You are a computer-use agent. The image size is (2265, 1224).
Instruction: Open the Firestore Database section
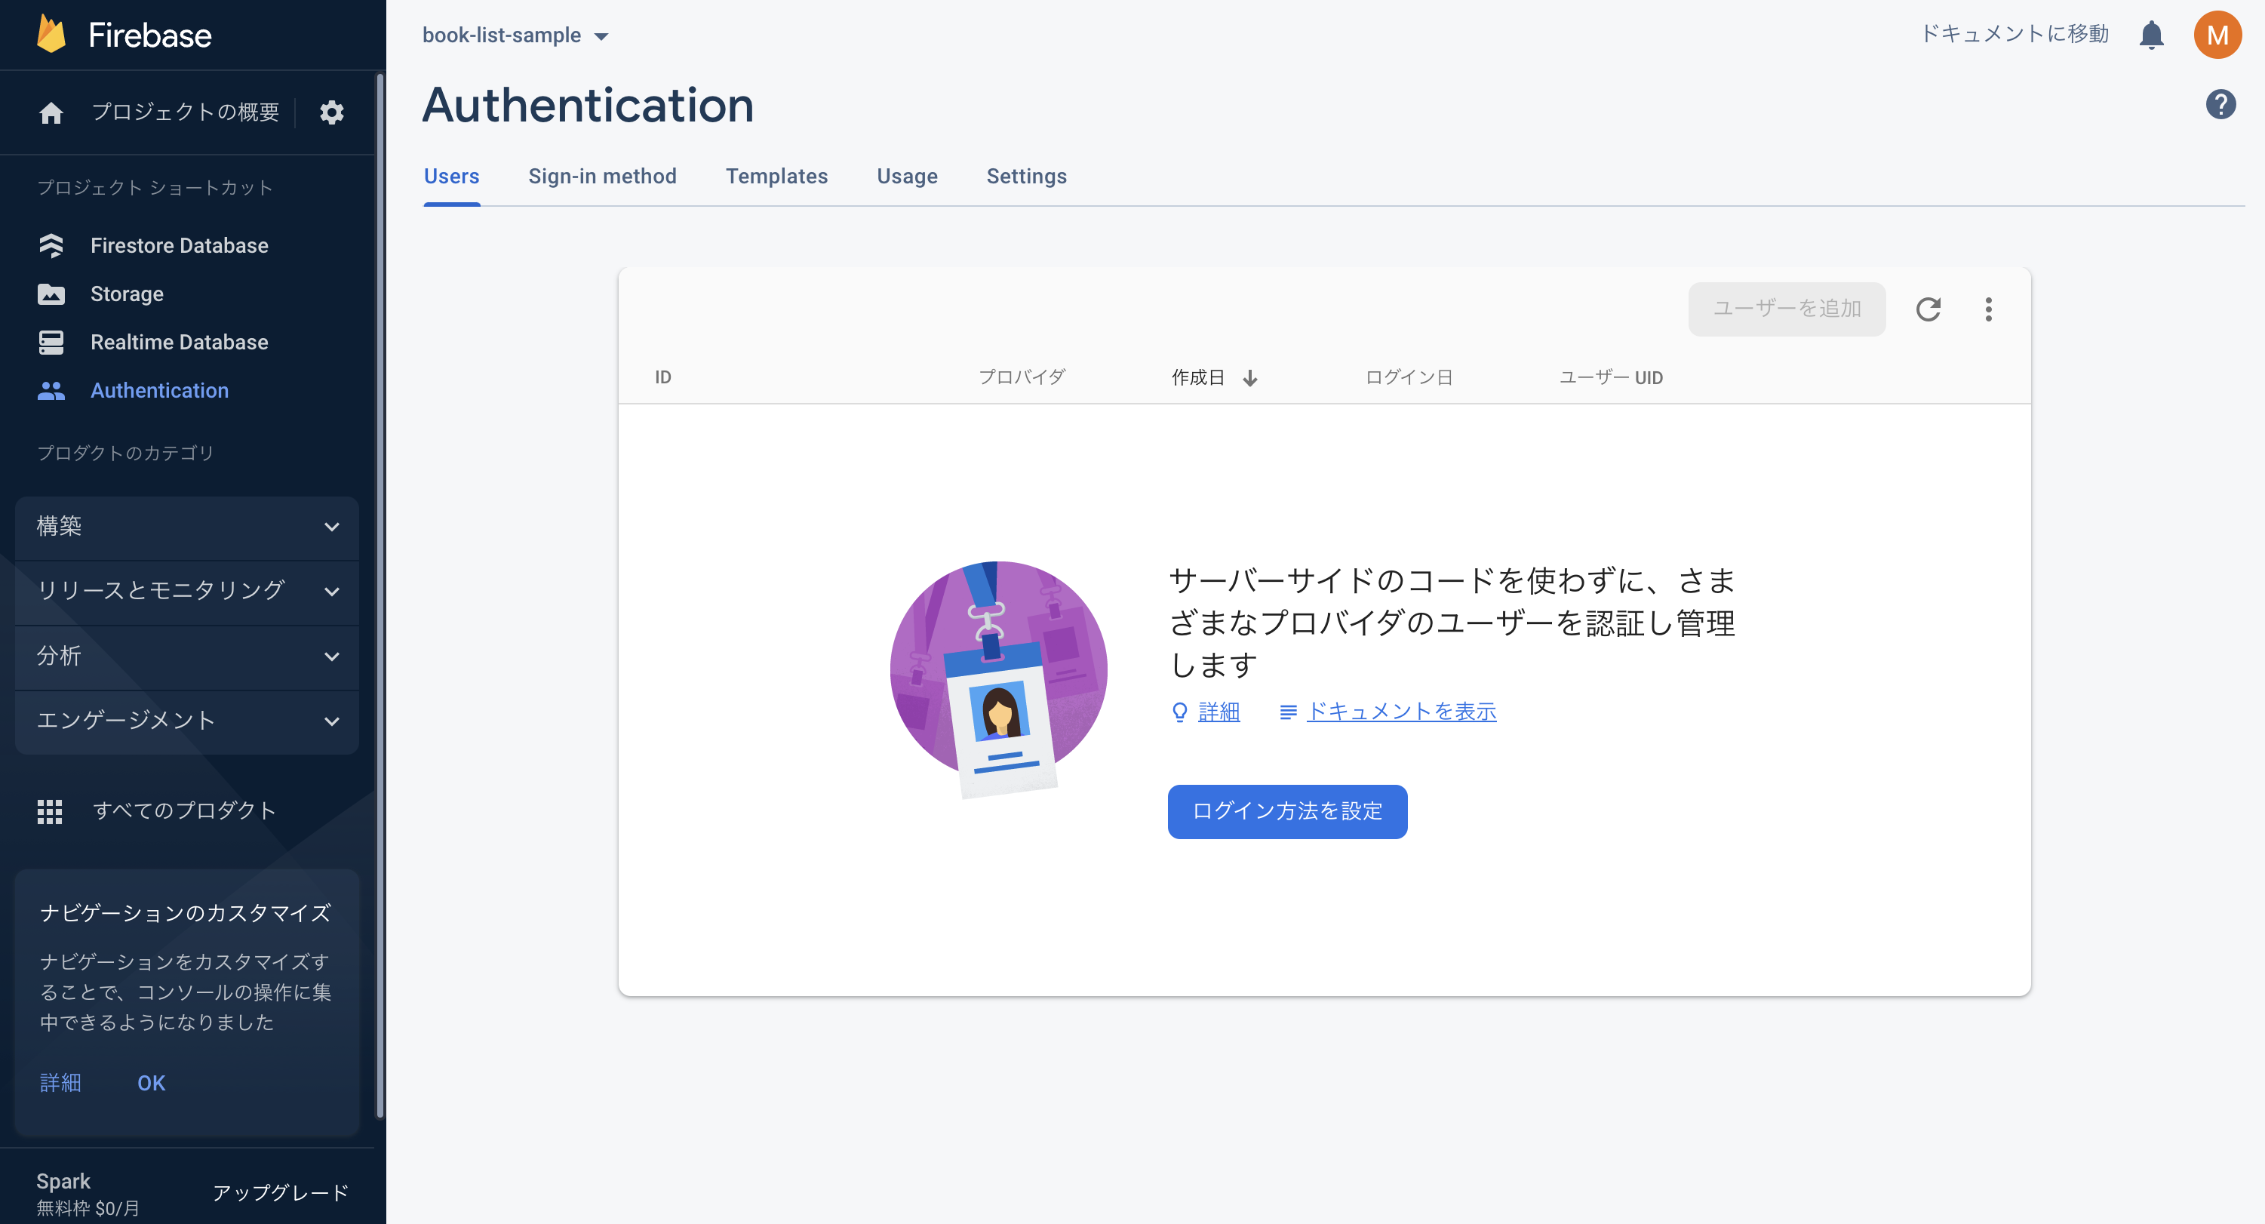(180, 245)
